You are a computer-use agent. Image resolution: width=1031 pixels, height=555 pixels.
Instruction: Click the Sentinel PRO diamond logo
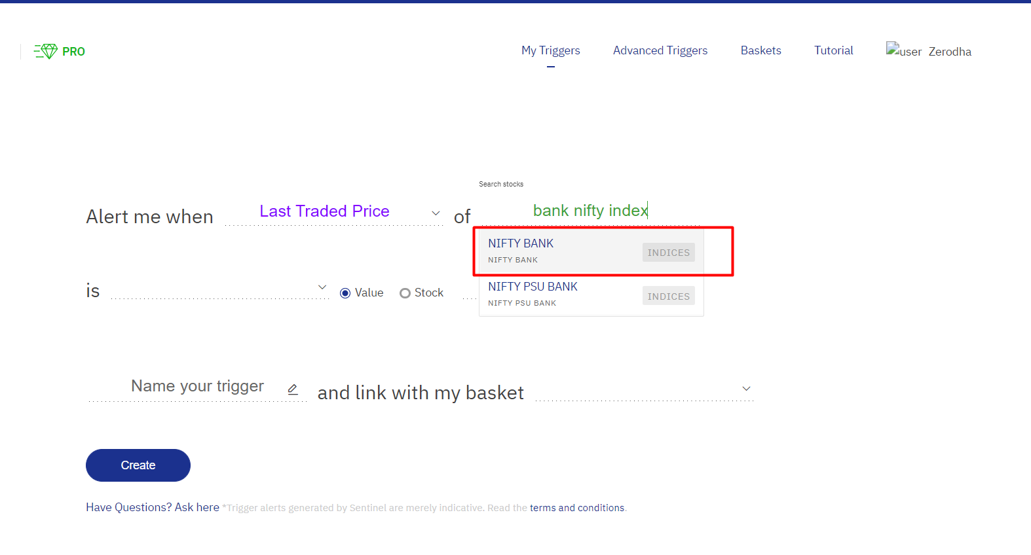pyautogui.click(x=59, y=51)
